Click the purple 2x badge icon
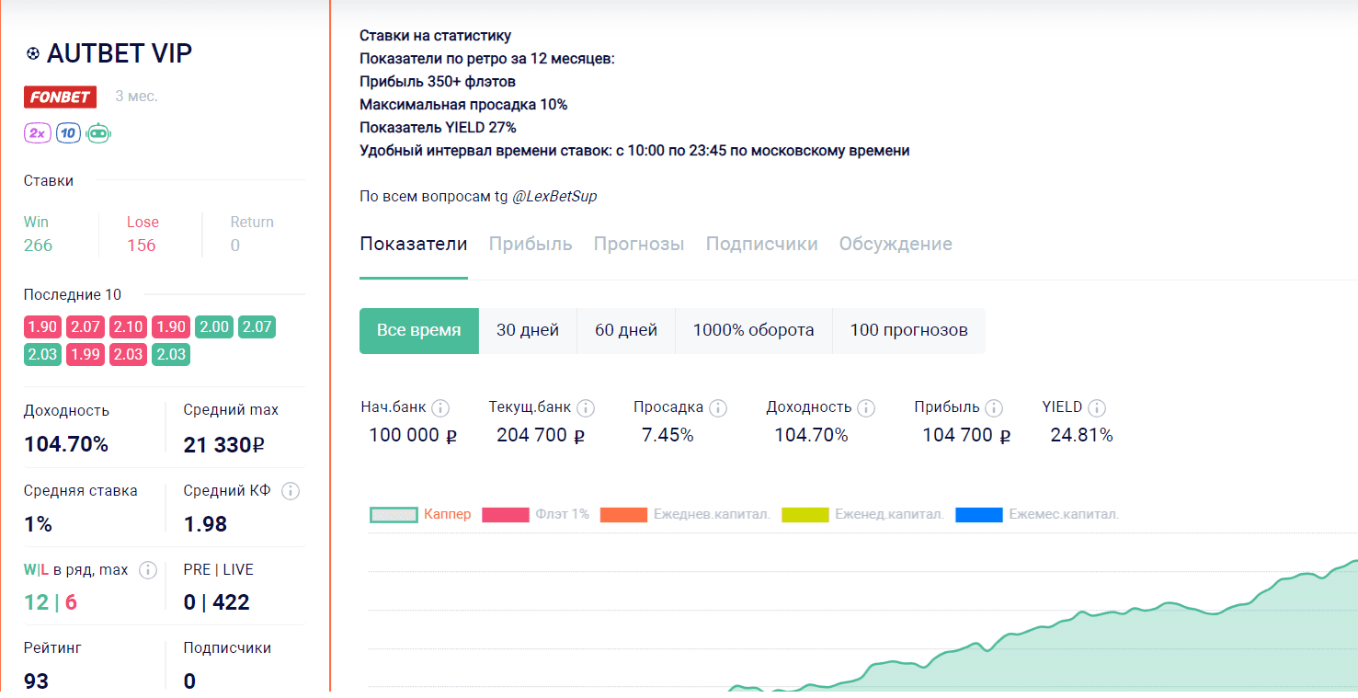Screen dimensions: 1358x698 37,133
